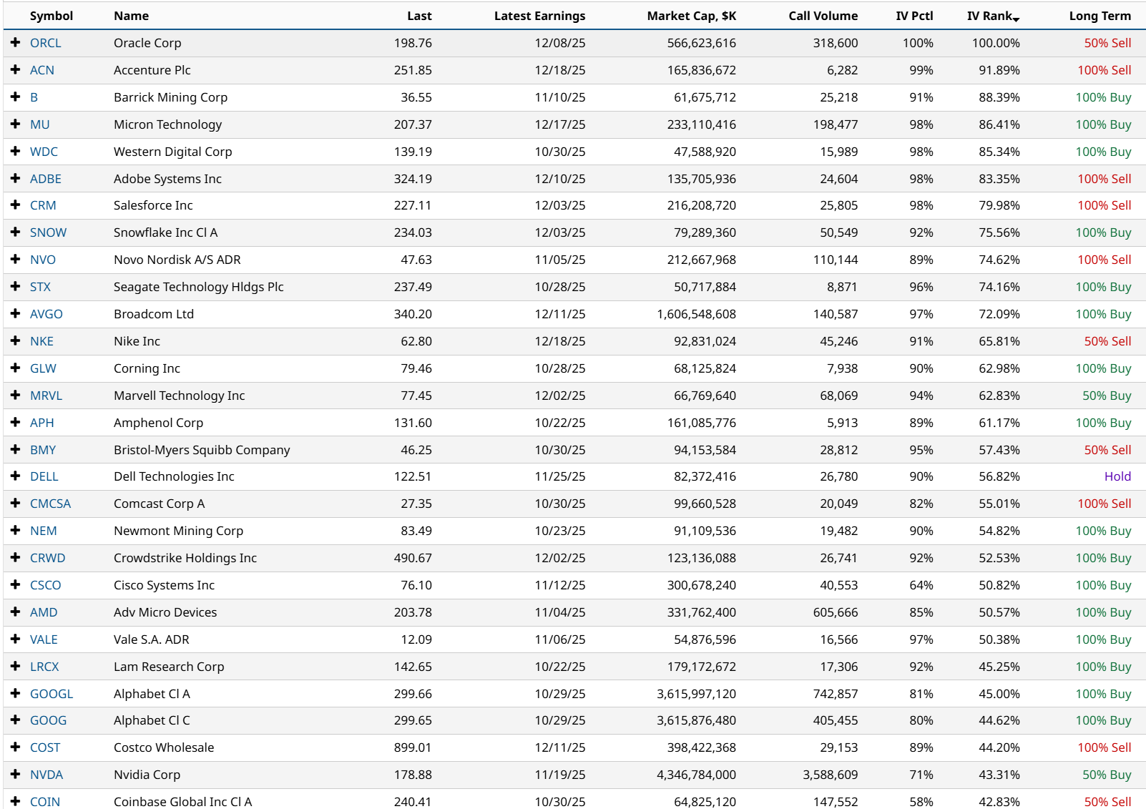Viewport: 1146px width, 809px height.
Task: Expand the DELL row plus icon
Action: pyautogui.click(x=15, y=476)
